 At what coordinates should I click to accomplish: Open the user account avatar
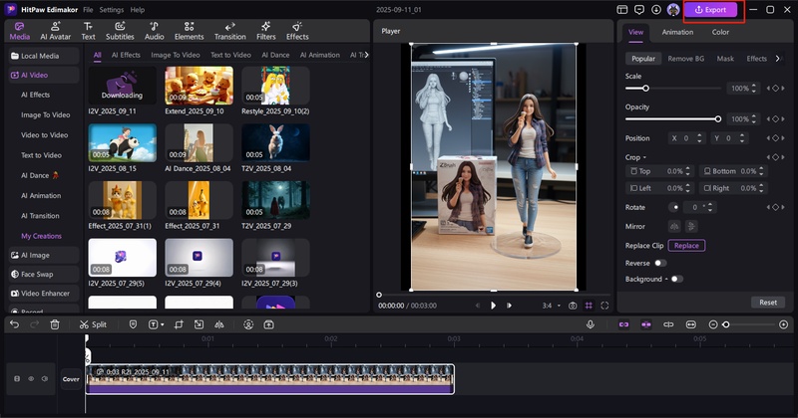[x=673, y=10]
